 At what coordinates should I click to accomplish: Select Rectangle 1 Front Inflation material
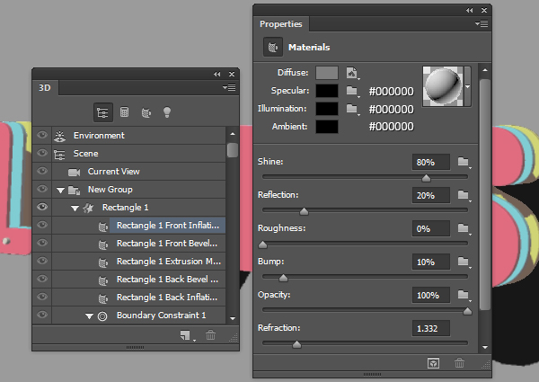click(167, 226)
